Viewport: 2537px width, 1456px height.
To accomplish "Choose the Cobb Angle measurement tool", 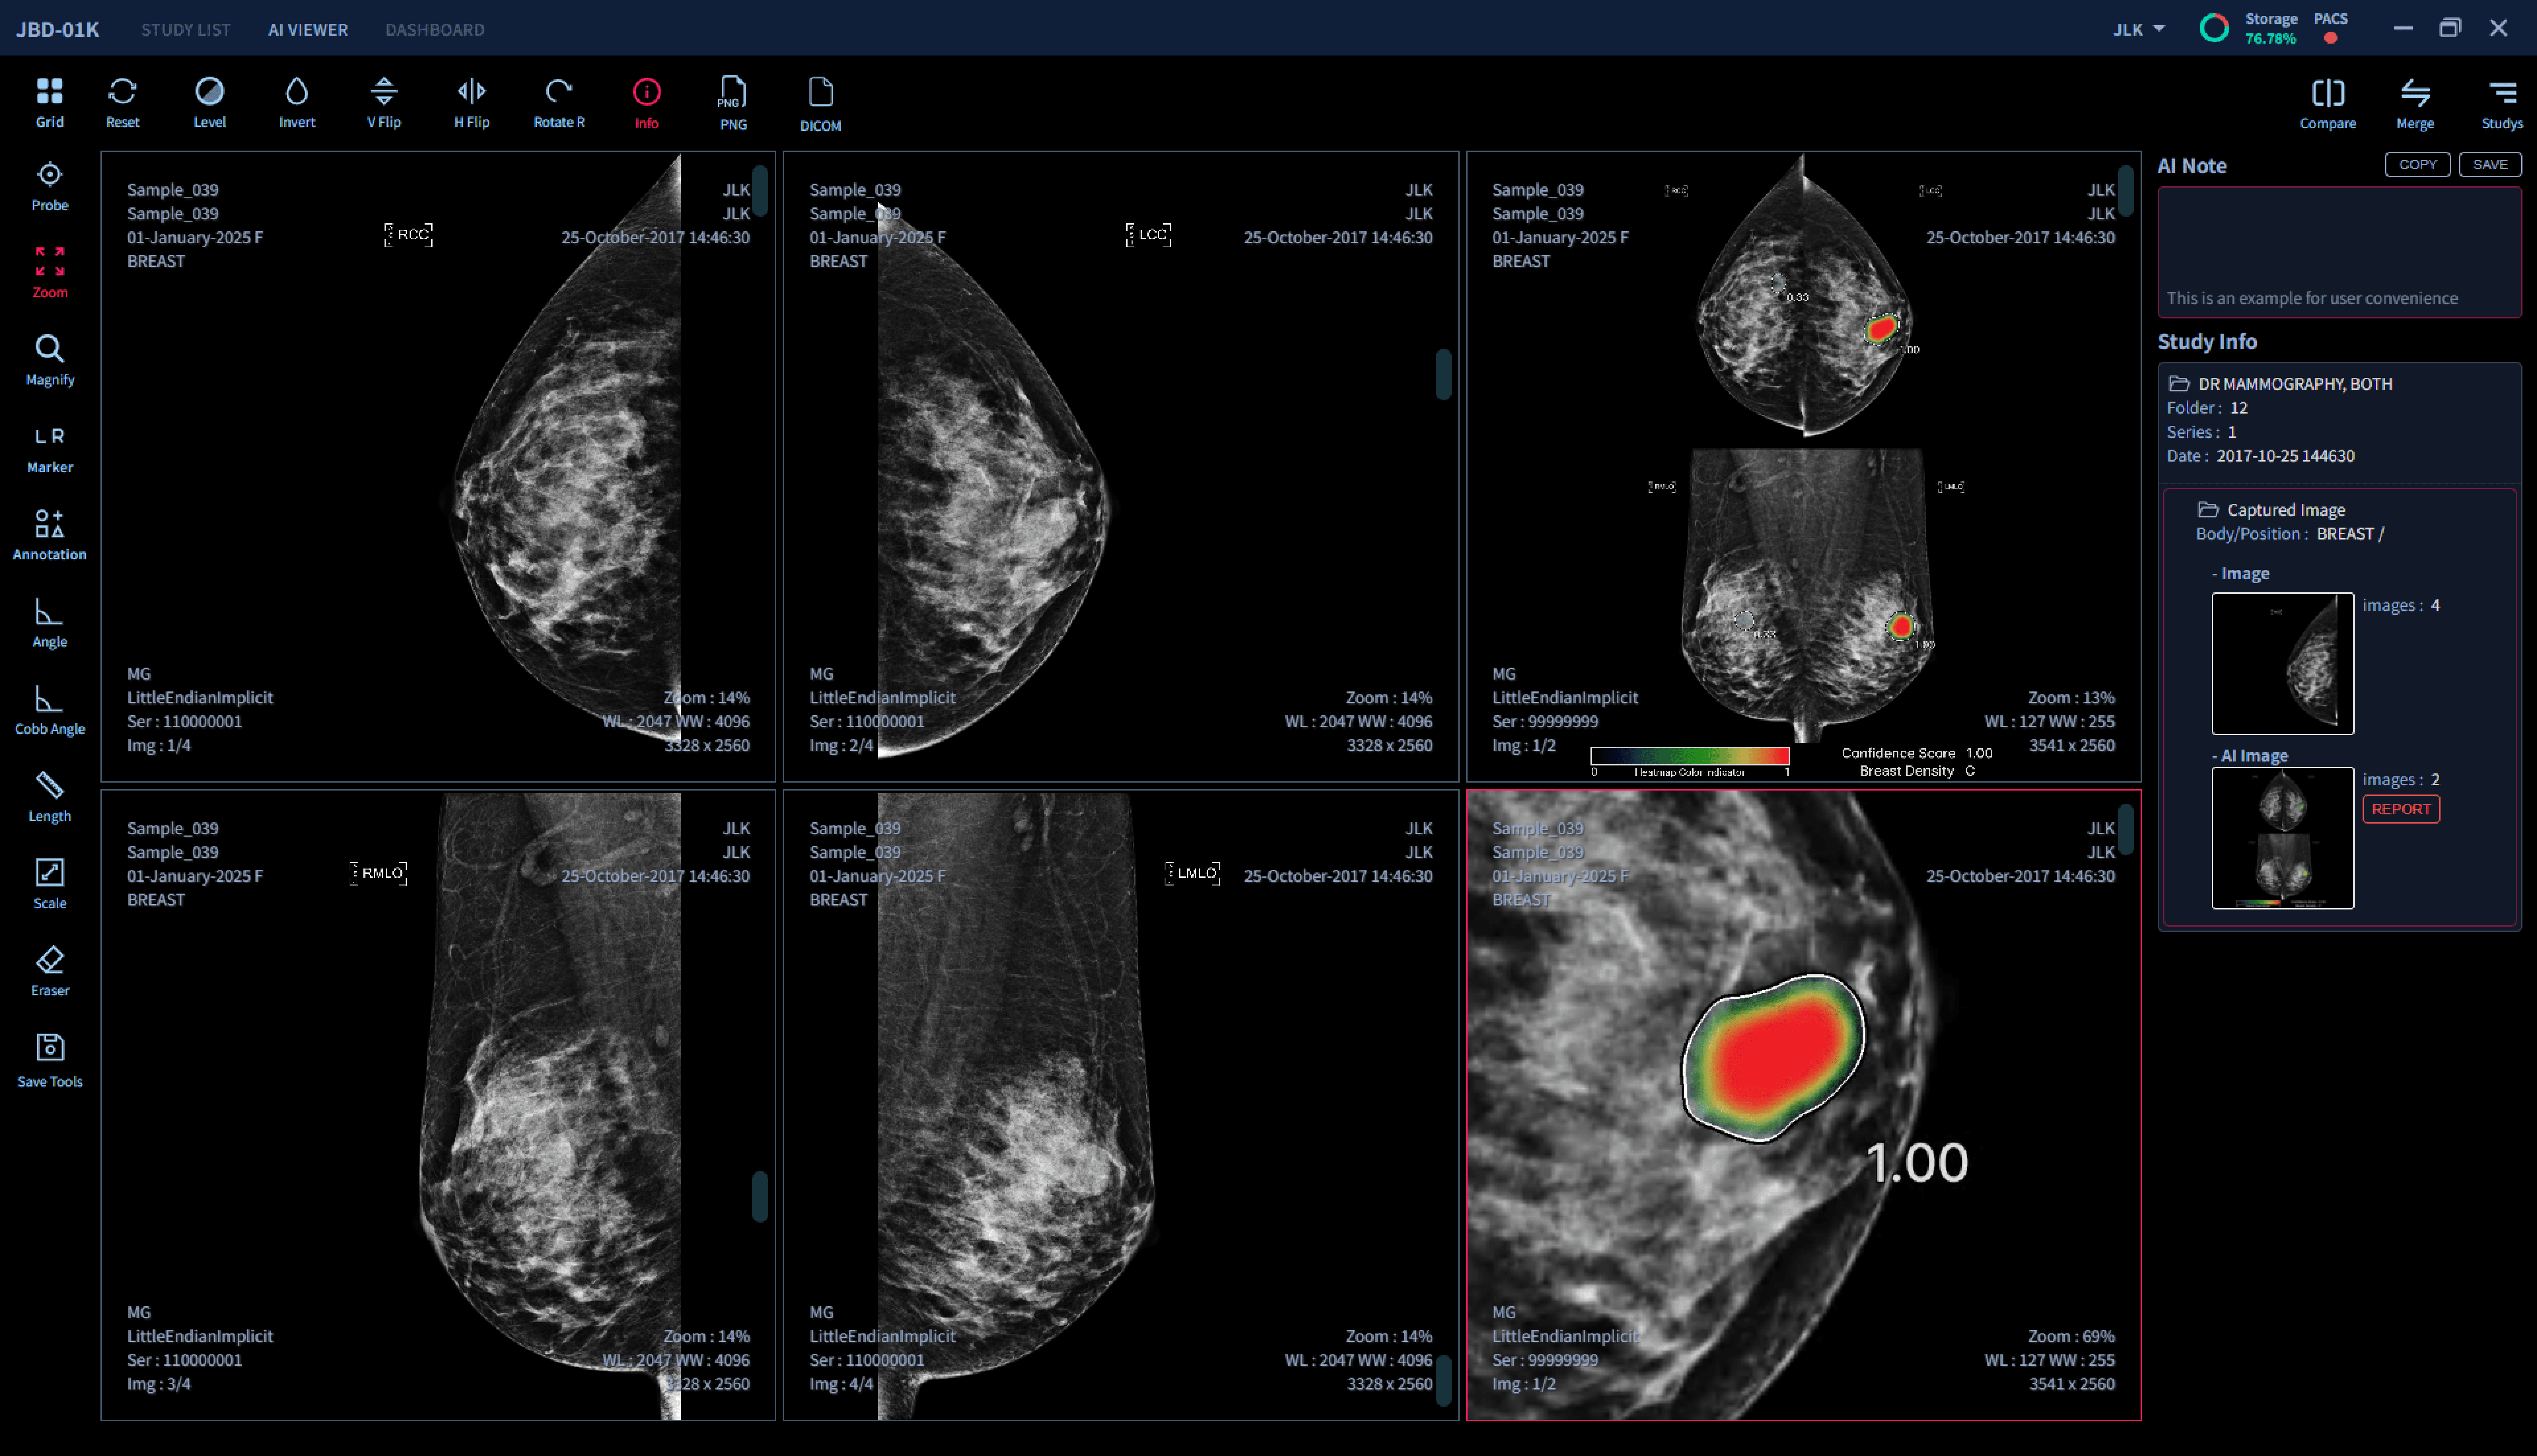I will 49,709.
